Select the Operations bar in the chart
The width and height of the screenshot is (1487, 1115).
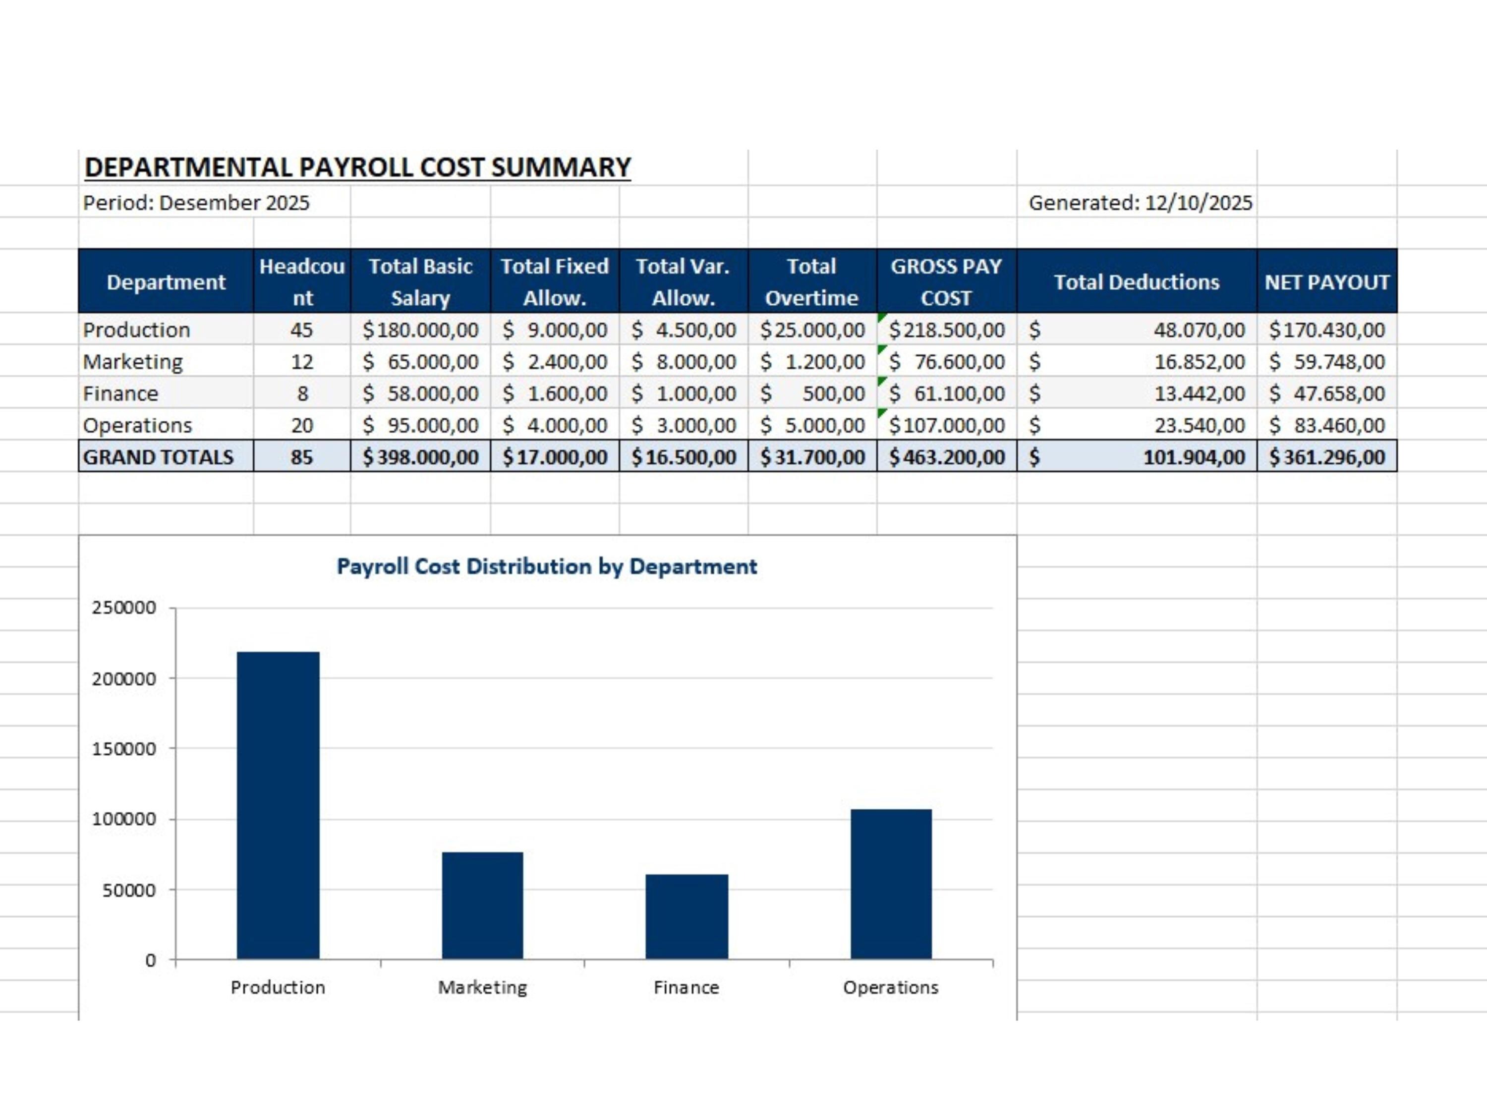891,884
